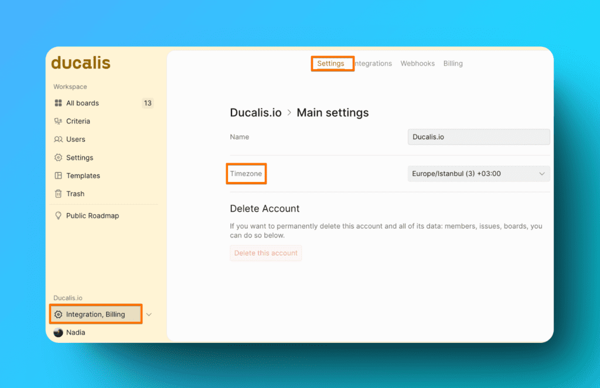Image resolution: width=600 pixels, height=388 pixels.
Task: Expand the chevron next to Integration, Billing
Action: pos(149,314)
